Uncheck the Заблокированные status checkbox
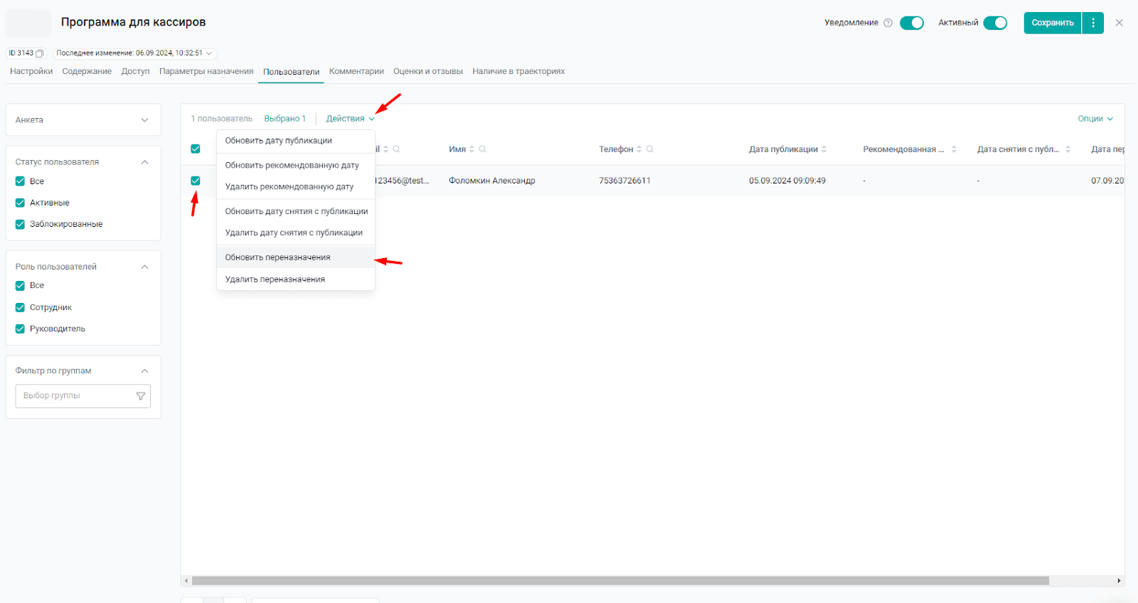This screenshot has width=1138, height=603. tap(20, 224)
